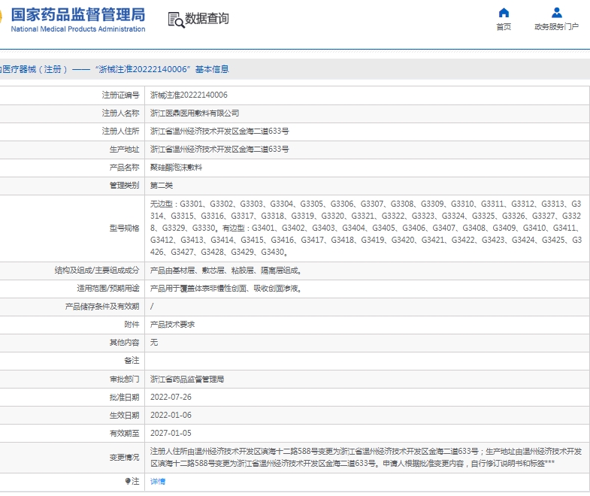Click the 生产地址 address value
Screen dimensions: 590x496
pos(219,149)
